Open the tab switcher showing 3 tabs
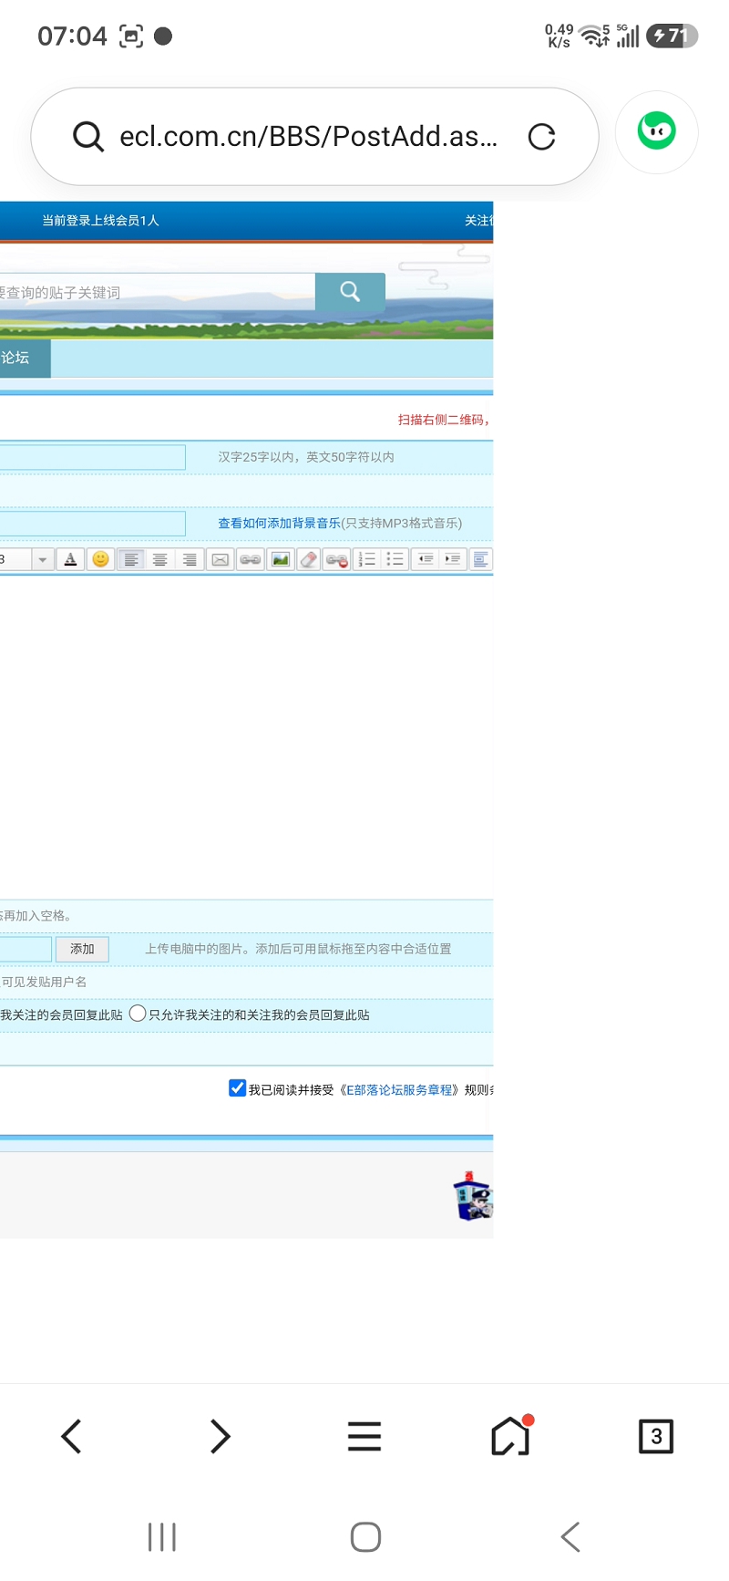The width and height of the screenshot is (729, 1581). click(656, 1436)
